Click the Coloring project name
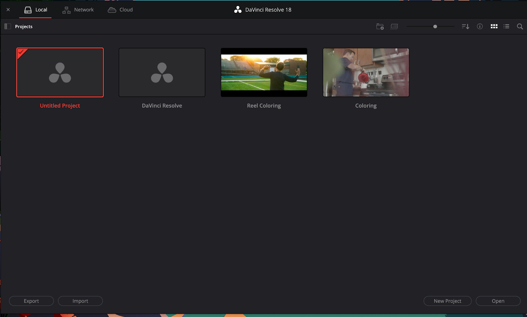 pyautogui.click(x=366, y=106)
